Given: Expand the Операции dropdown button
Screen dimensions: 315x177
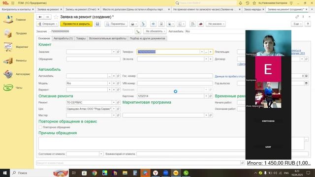Looking at the screenshot, I should point(47,24).
